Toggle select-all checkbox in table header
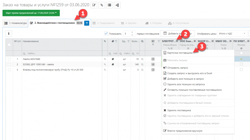This screenshot has height=140, width=250. pyautogui.click(x=9, y=45)
